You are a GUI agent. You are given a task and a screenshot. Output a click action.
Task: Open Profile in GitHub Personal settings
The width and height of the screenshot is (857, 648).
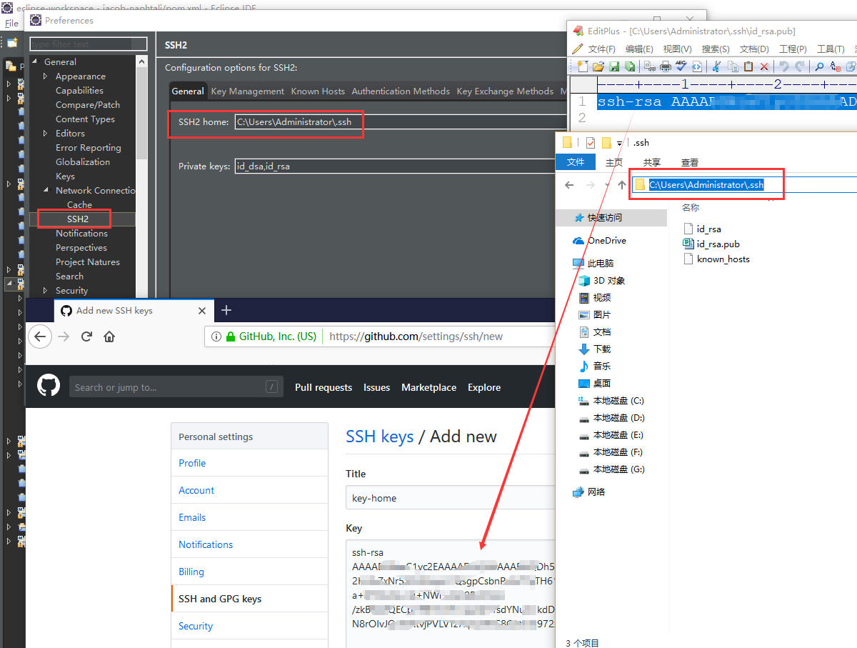point(192,463)
